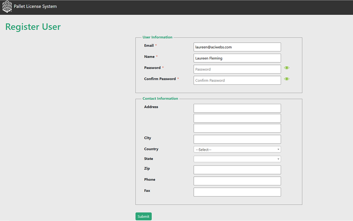The image size is (353, 221).
Task: Focus the Password input field
Action: pyautogui.click(x=237, y=69)
